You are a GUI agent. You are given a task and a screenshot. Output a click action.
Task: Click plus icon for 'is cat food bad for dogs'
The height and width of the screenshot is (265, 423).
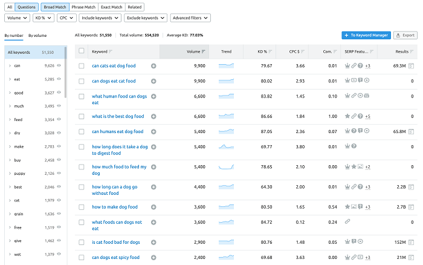(153, 242)
